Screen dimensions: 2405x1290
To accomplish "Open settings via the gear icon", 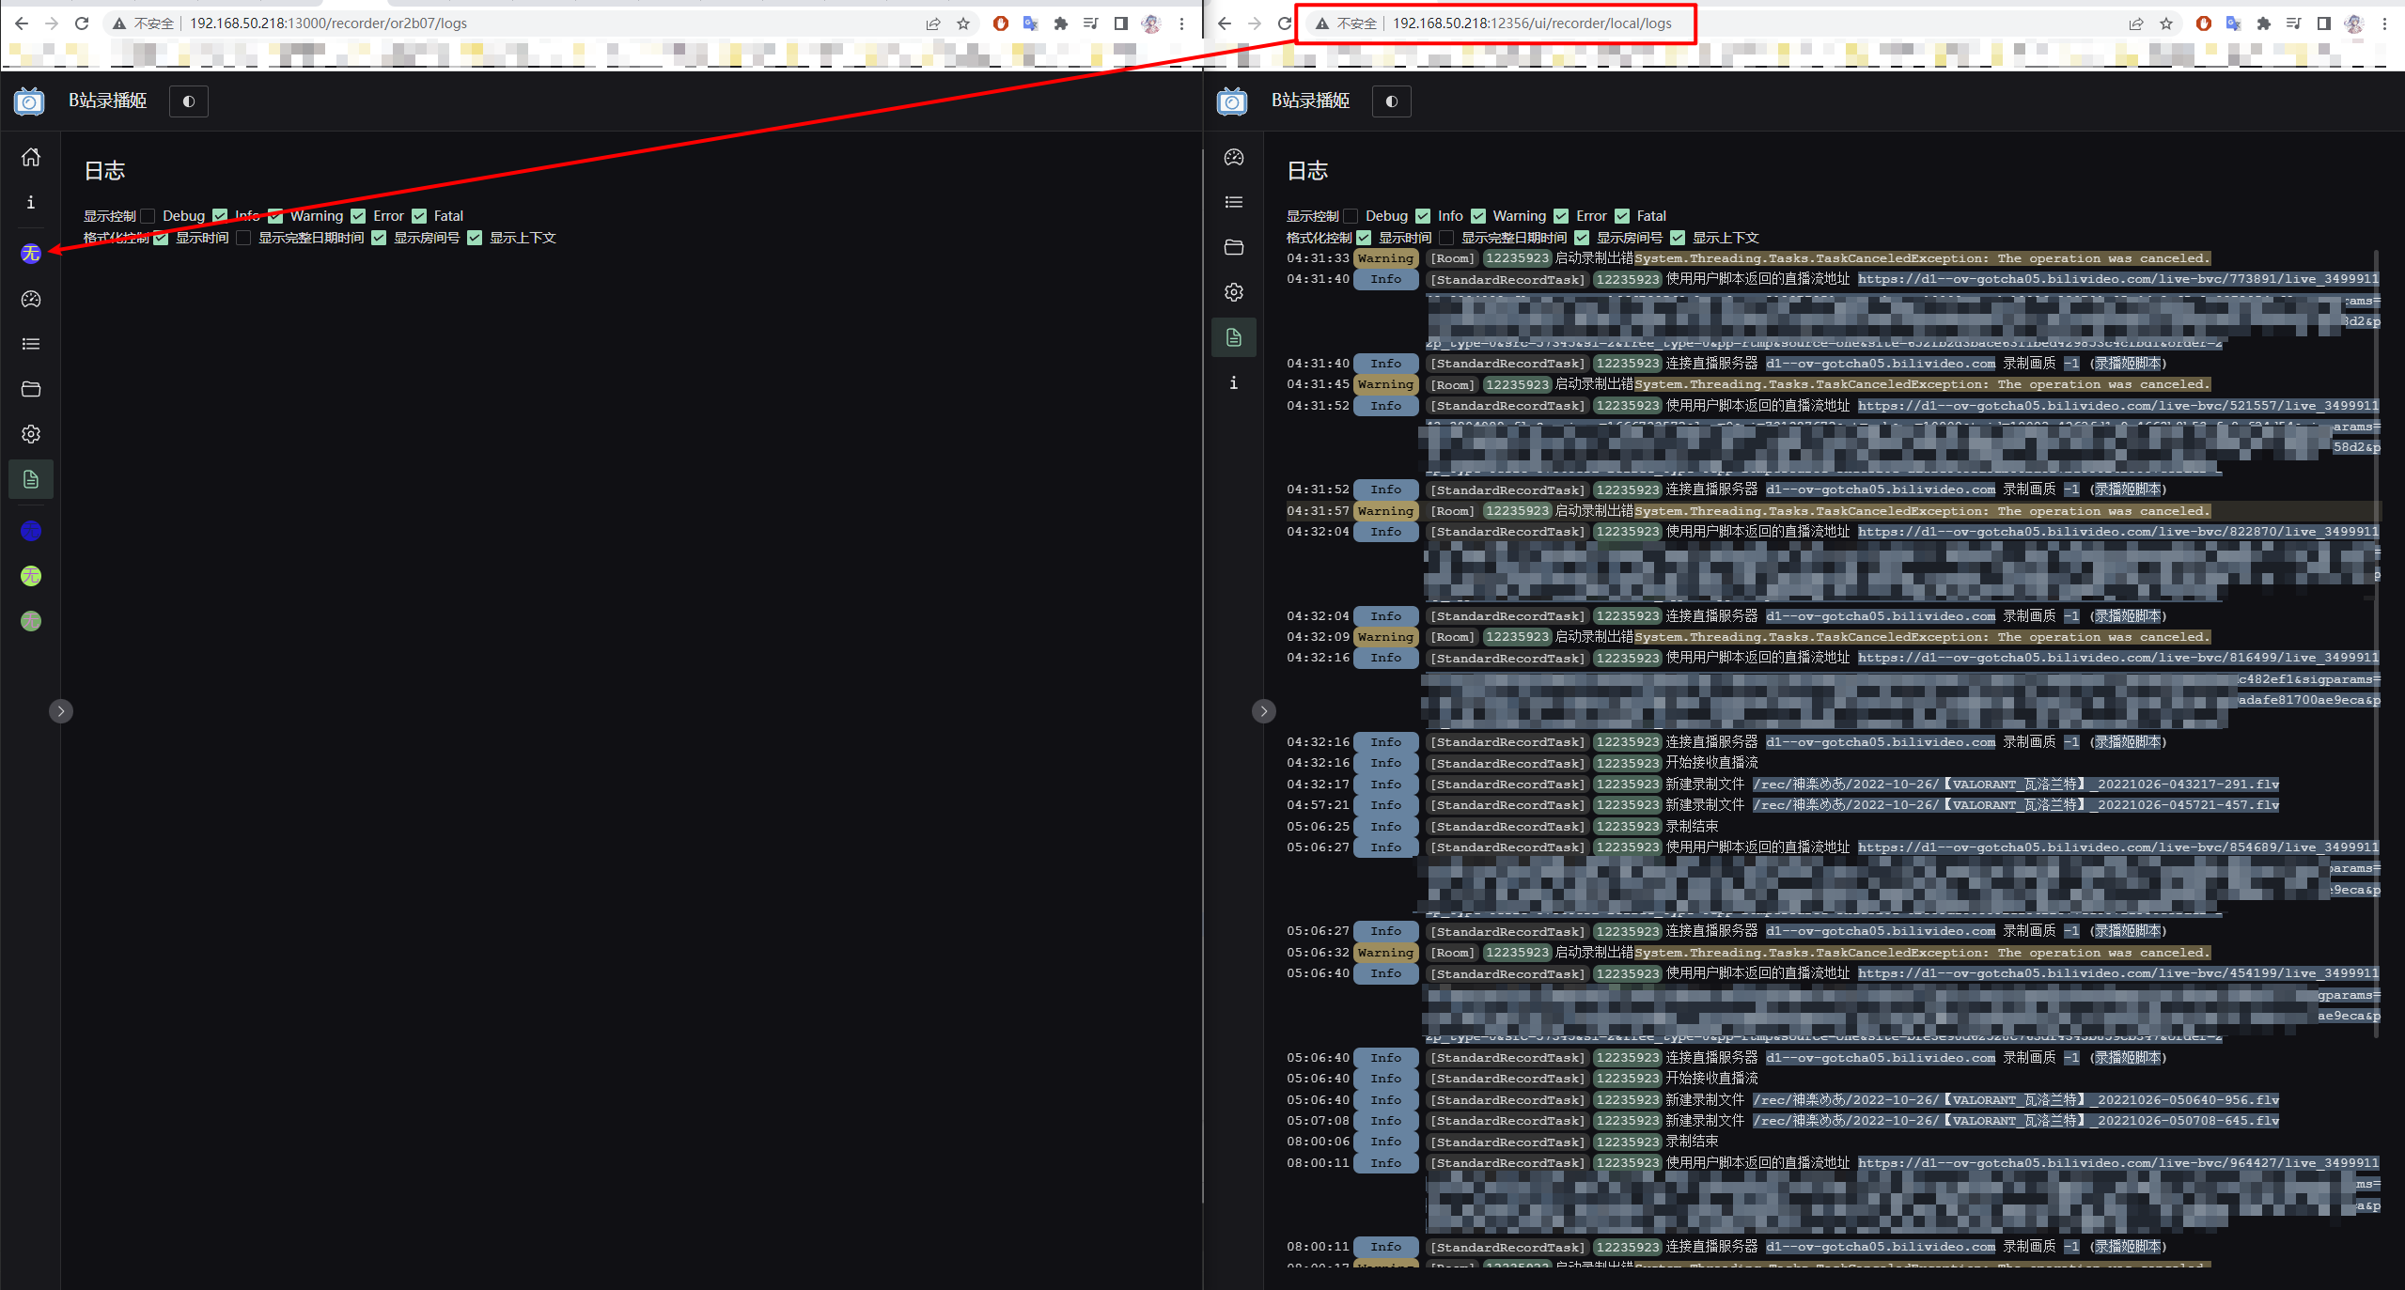I will tap(30, 434).
